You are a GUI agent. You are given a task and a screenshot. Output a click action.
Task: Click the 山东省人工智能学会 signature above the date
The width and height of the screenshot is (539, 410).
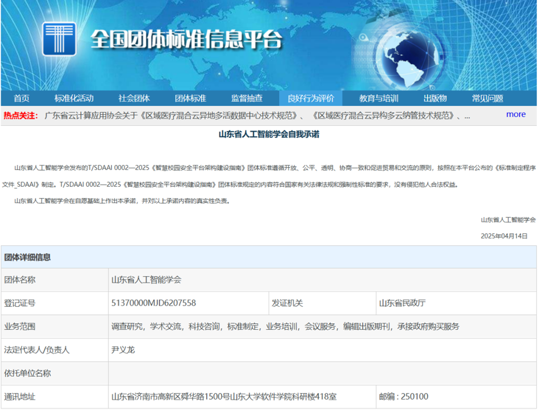coord(508,220)
